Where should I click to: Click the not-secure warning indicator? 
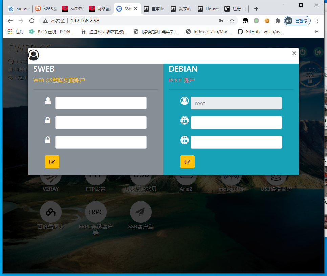click(x=54, y=21)
